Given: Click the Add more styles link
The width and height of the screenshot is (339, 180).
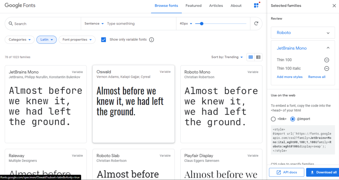Looking at the screenshot, I should pyautogui.click(x=289, y=77).
